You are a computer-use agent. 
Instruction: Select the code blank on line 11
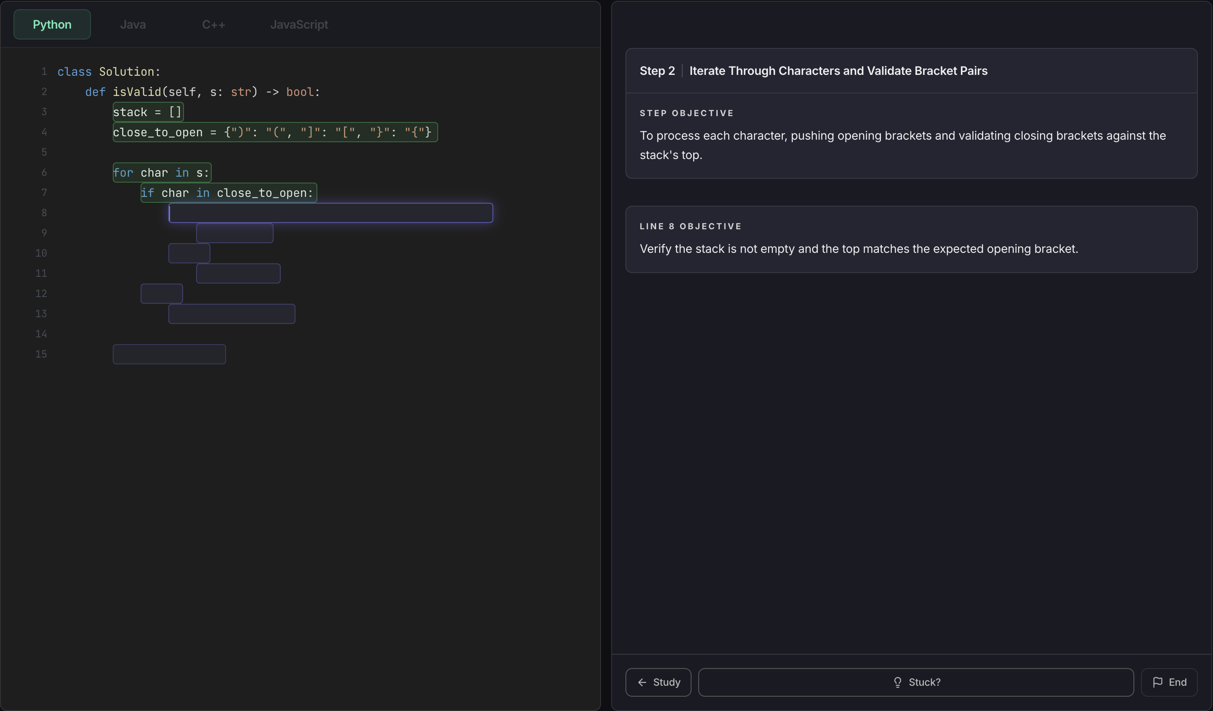[x=238, y=273]
